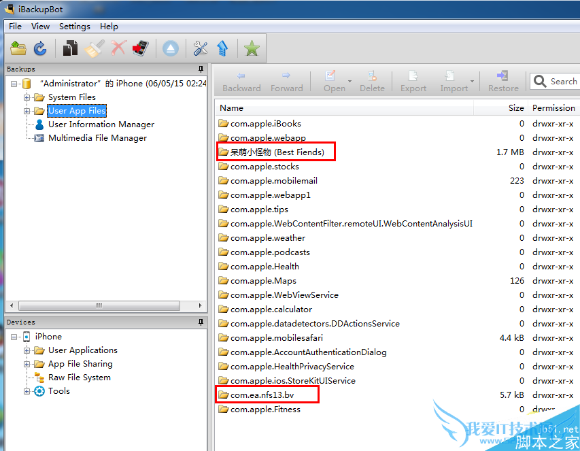This screenshot has width=580, height=451.
Task: Open the File menu
Action: (x=15, y=27)
